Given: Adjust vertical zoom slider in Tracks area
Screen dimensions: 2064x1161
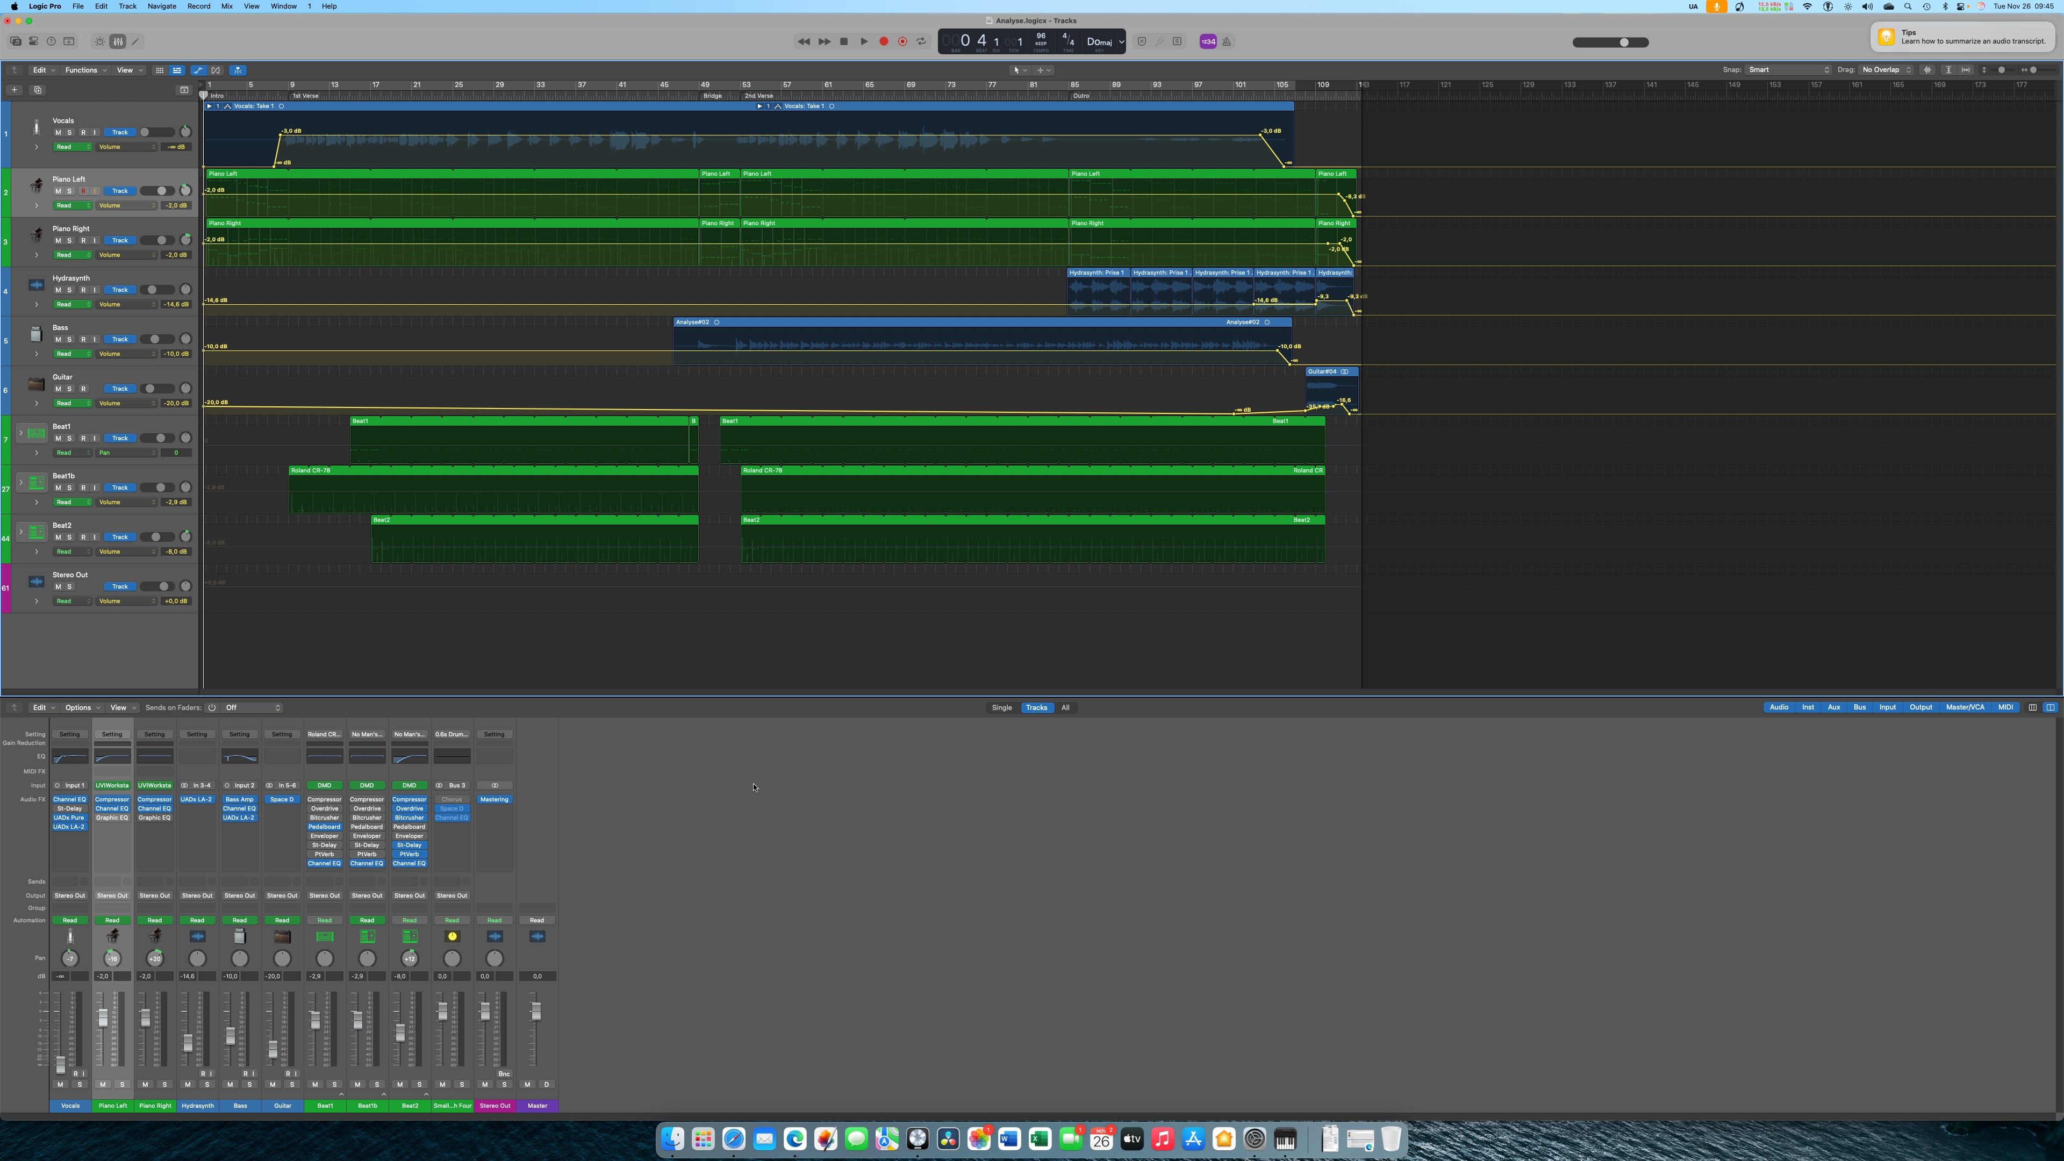Looking at the screenshot, I should [x=2002, y=70].
